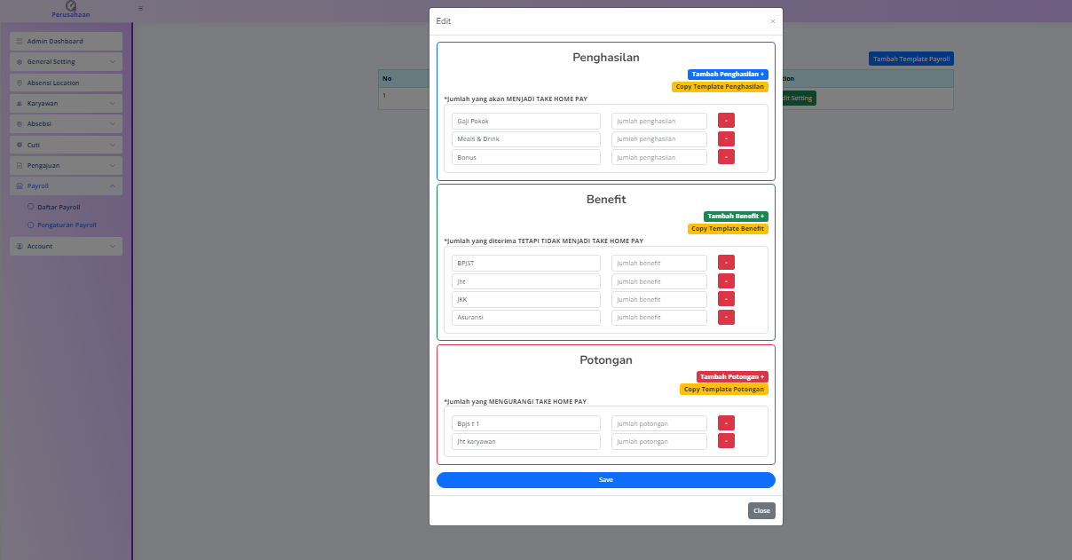Click the Tambah Penghasilan + button
Viewport: 1072px width, 560px height.
click(x=728, y=75)
